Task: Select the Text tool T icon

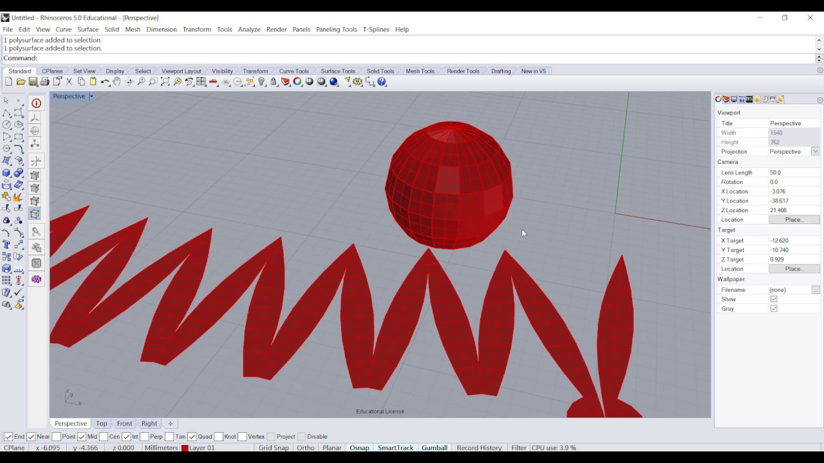Action: 6,244
